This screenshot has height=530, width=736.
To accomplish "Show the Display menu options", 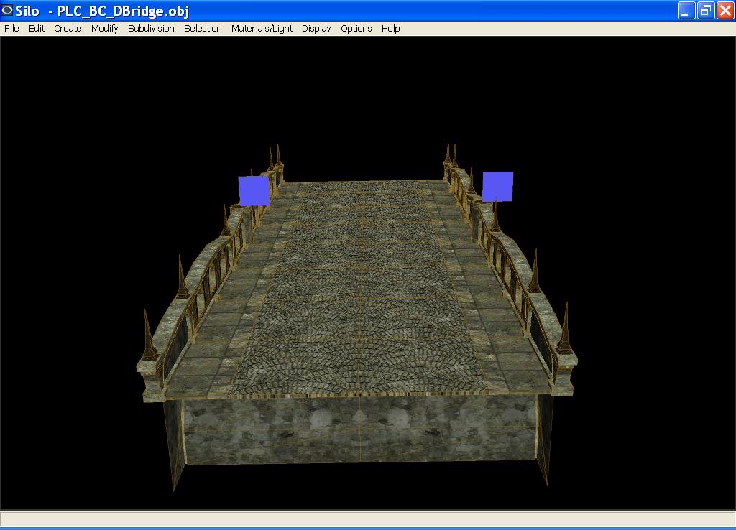I will pyautogui.click(x=316, y=29).
